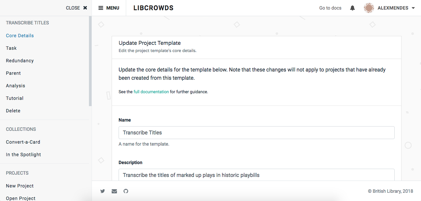Image resolution: width=421 pixels, height=201 pixels.
Task: Click the Go to docs link
Action: pos(330,8)
